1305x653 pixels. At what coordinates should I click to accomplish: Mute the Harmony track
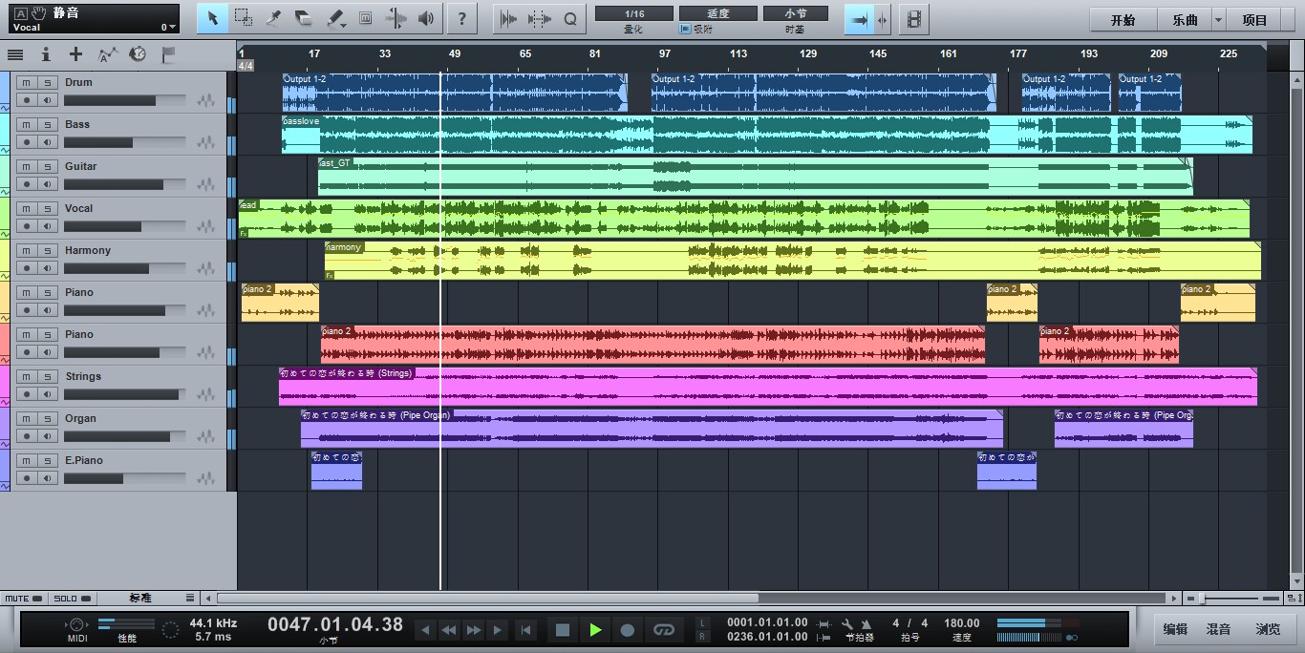pos(27,251)
